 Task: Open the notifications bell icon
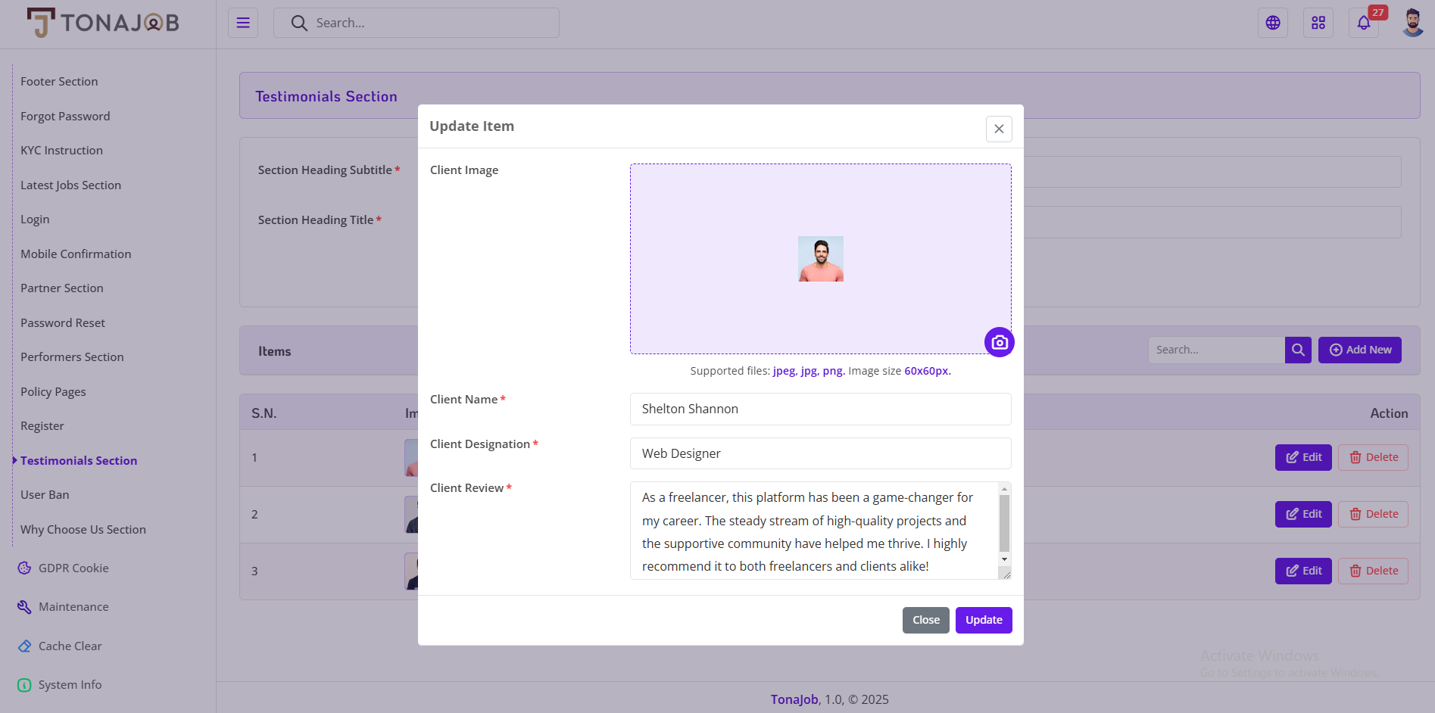1364,23
